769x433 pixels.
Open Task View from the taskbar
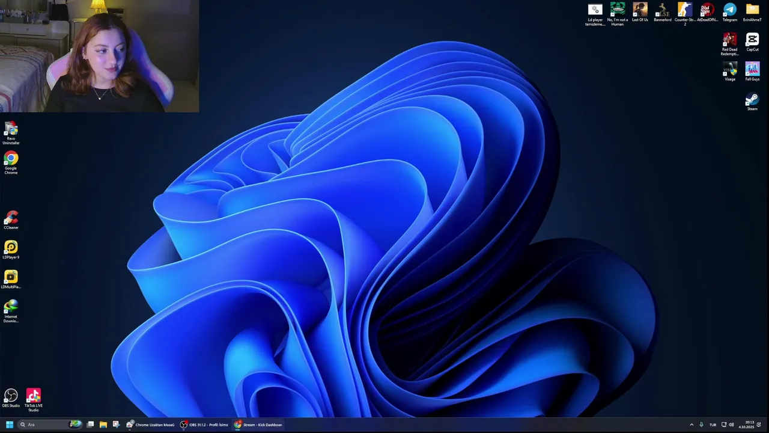tap(90, 425)
